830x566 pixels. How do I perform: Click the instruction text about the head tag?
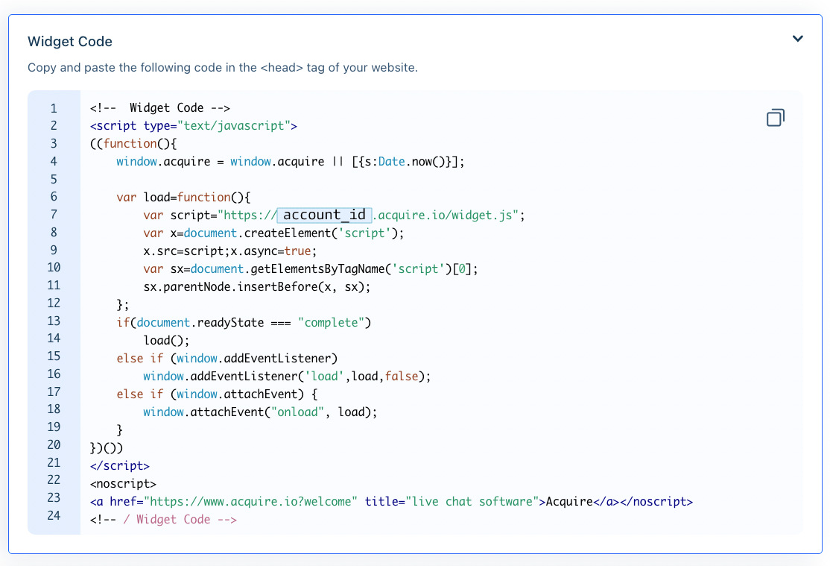[x=223, y=68]
